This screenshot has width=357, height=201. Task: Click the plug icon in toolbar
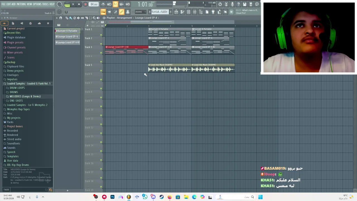click(x=213, y=12)
